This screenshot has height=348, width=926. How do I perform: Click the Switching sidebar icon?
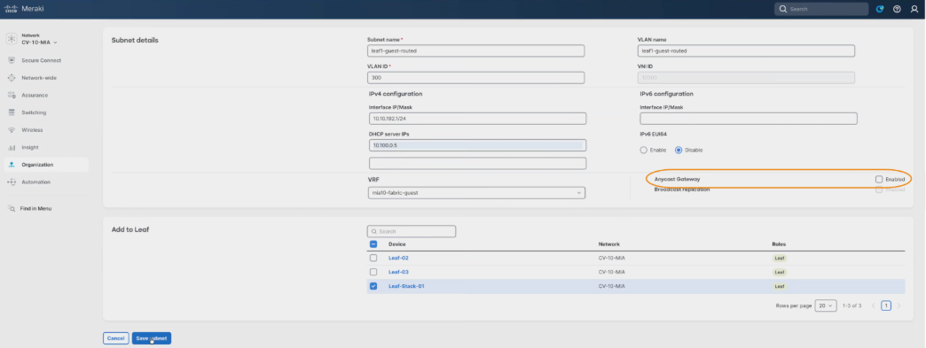click(12, 112)
